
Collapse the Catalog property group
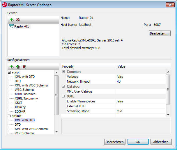pyautogui.click(x=63, y=86)
